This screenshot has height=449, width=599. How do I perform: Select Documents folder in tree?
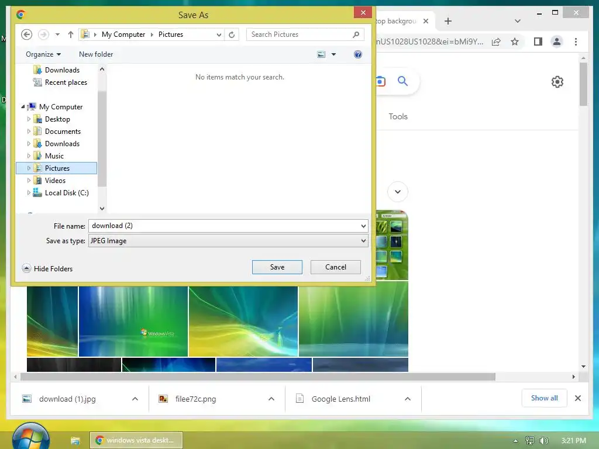[x=63, y=132]
